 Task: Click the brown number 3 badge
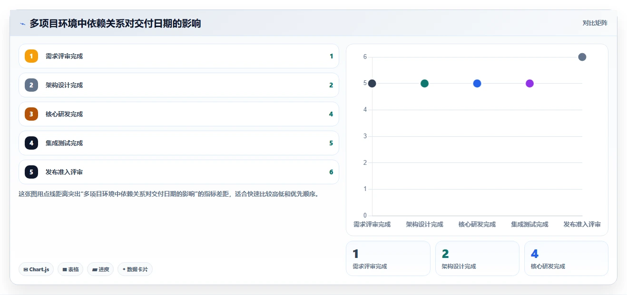point(31,114)
